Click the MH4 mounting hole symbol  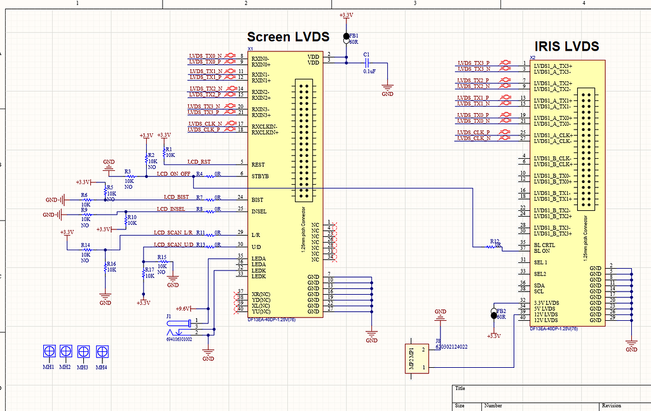(102, 351)
